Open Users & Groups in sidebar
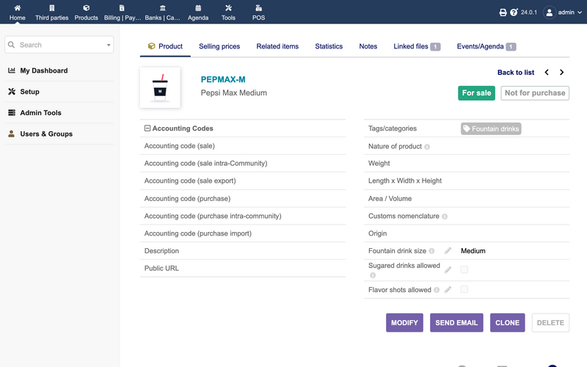 tap(46, 134)
